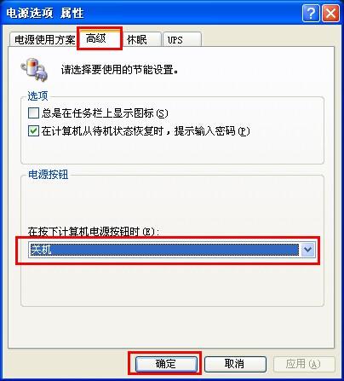Click the 在计算机从待机状态恢复时 label text

coord(102,131)
